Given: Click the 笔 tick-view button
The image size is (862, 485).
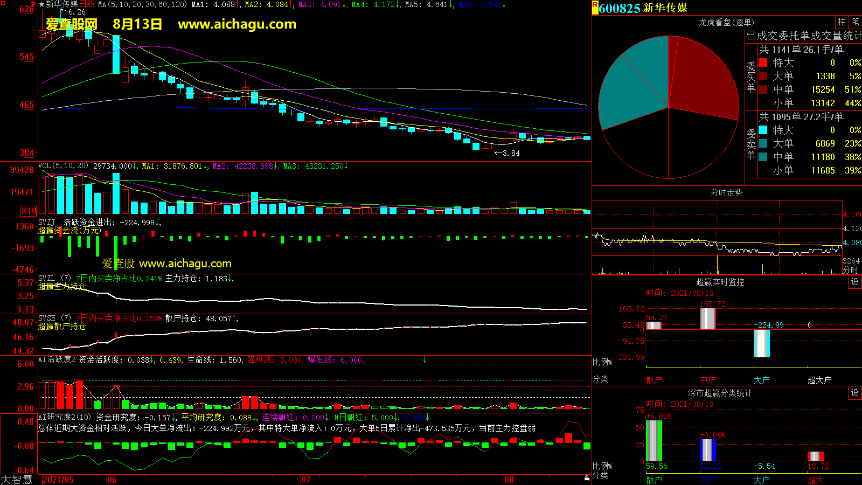Looking at the screenshot, I should coord(855,22).
